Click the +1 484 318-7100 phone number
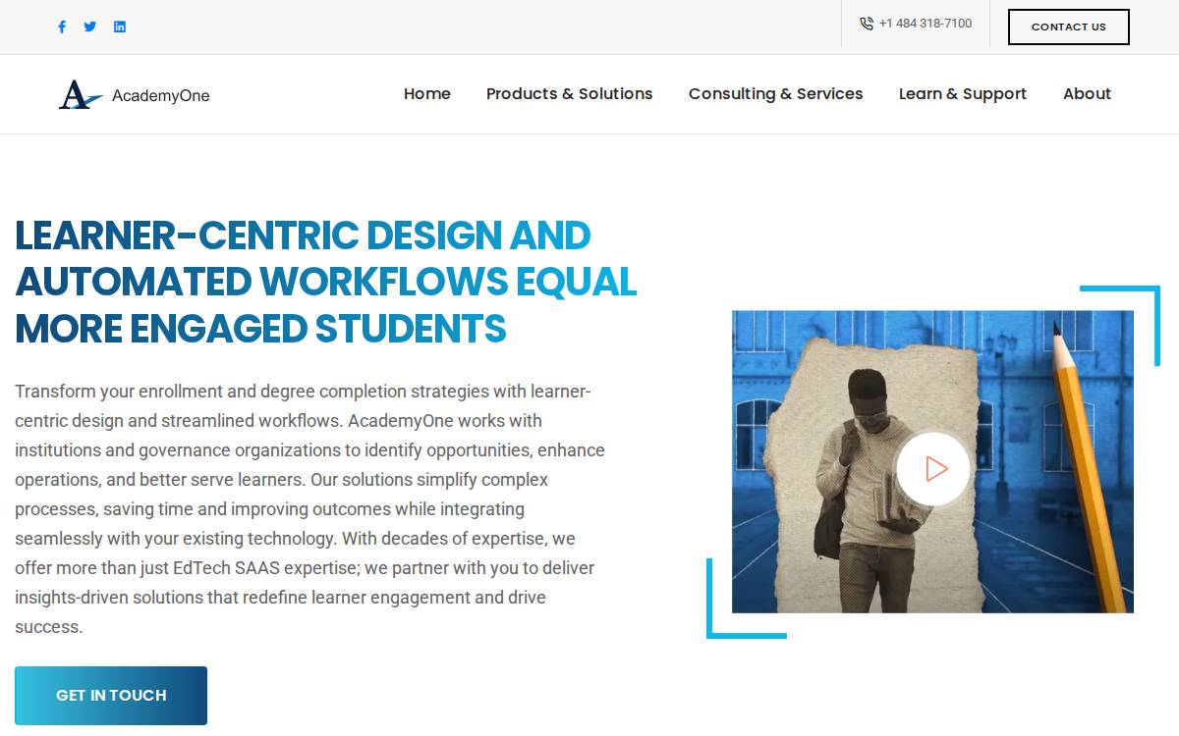 tap(926, 24)
